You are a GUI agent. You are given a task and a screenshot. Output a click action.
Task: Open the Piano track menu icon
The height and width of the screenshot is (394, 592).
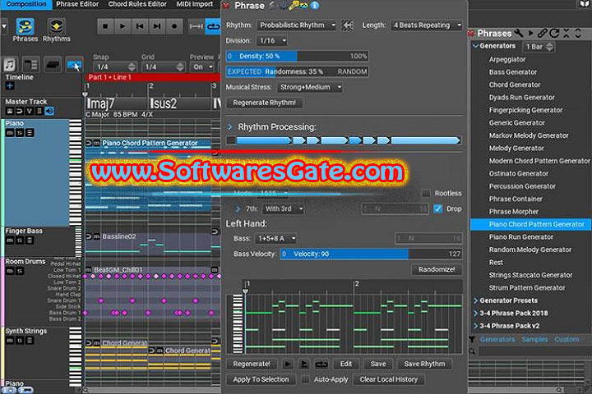pos(30,133)
